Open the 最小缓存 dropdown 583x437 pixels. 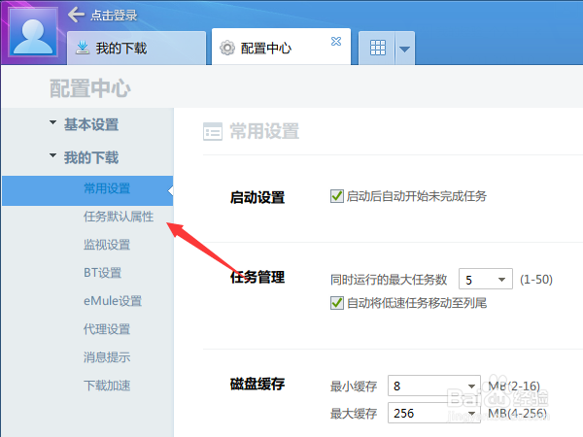point(472,387)
